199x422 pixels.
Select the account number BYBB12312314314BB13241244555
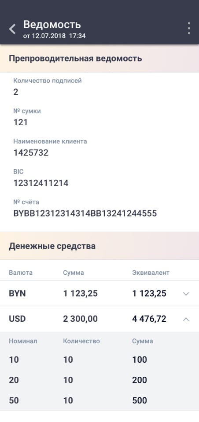click(85, 214)
